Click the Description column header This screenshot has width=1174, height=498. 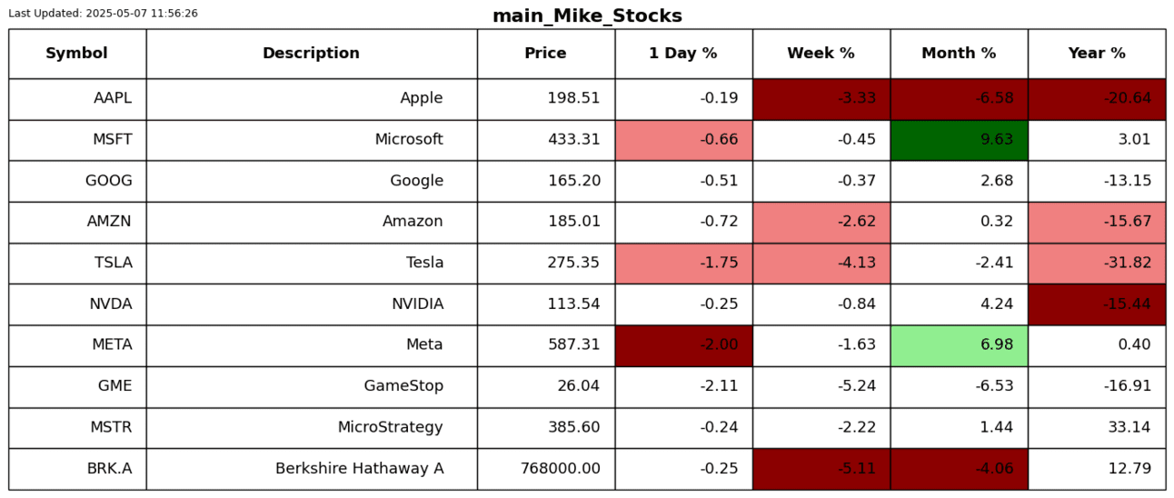[x=311, y=54]
